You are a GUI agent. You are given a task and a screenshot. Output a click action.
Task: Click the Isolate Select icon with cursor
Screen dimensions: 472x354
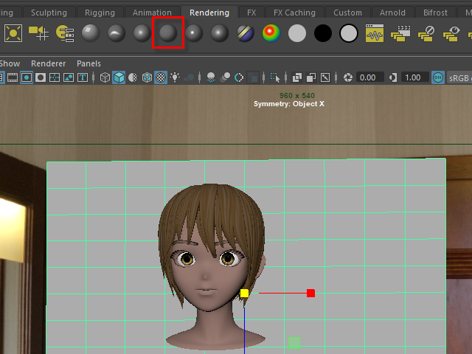click(276, 77)
